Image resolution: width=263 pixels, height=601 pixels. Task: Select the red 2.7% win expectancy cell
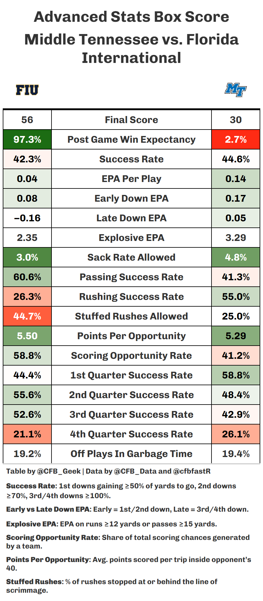235,140
